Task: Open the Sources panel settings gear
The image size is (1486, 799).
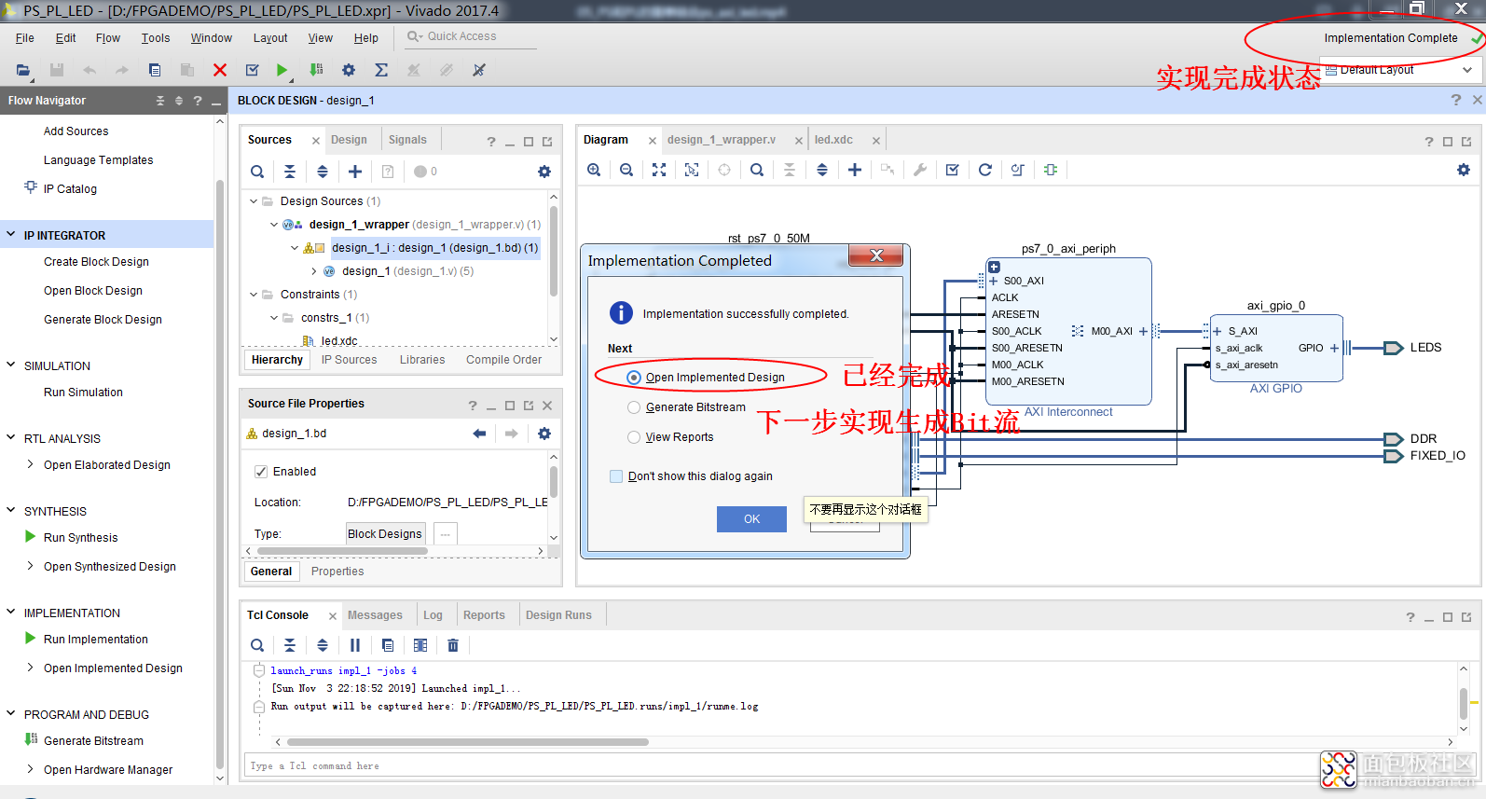Action: tap(544, 172)
